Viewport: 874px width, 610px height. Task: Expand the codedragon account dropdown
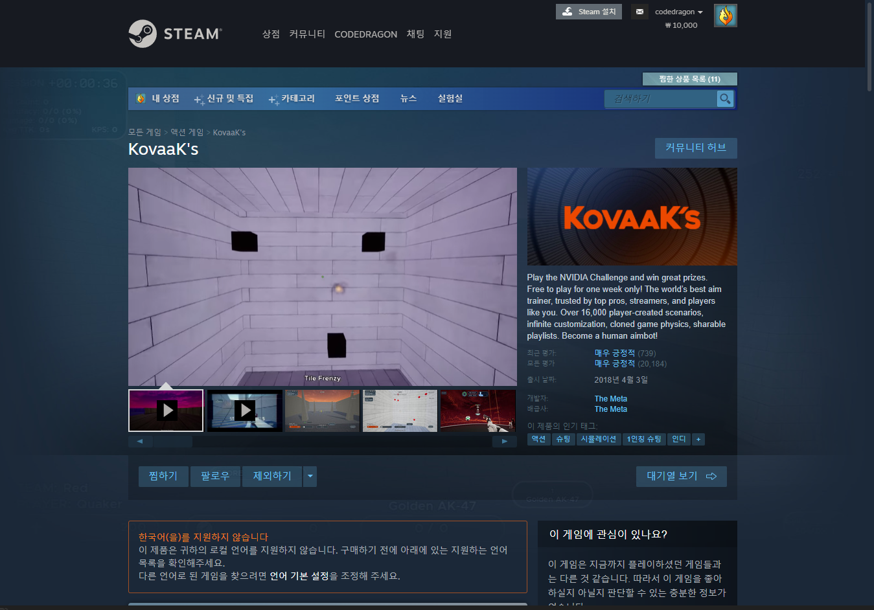[678, 12]
